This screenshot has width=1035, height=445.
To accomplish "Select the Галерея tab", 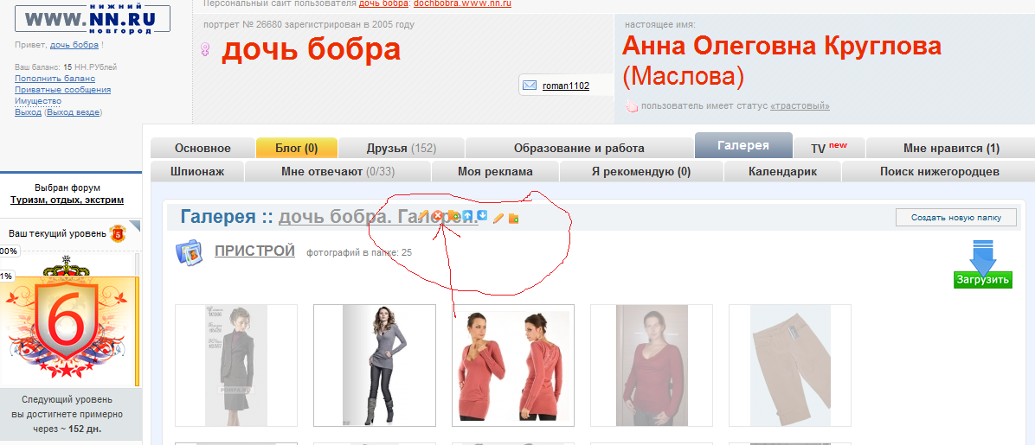I will click(743, 146).
